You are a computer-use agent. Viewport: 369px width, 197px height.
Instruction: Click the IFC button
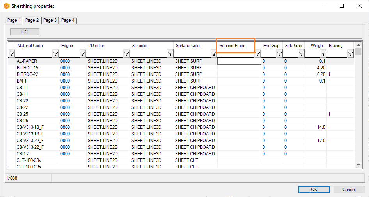tap(25, 32)
